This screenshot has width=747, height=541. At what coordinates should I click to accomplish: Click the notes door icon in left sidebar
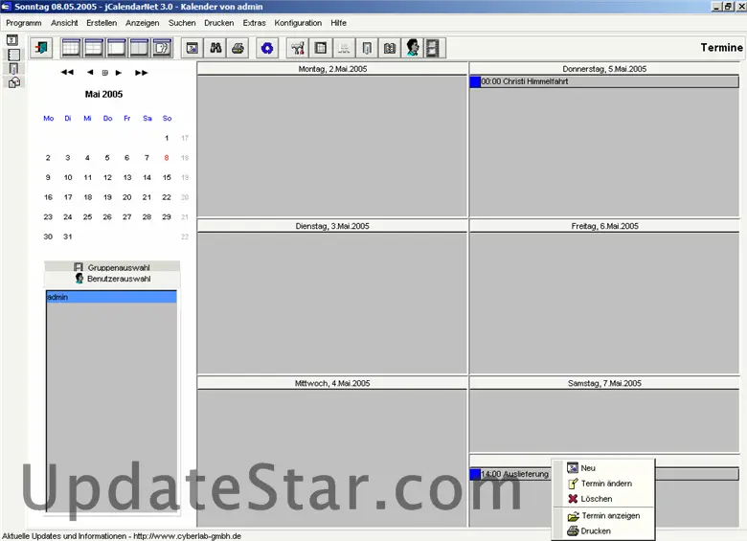tap(13, 69)
